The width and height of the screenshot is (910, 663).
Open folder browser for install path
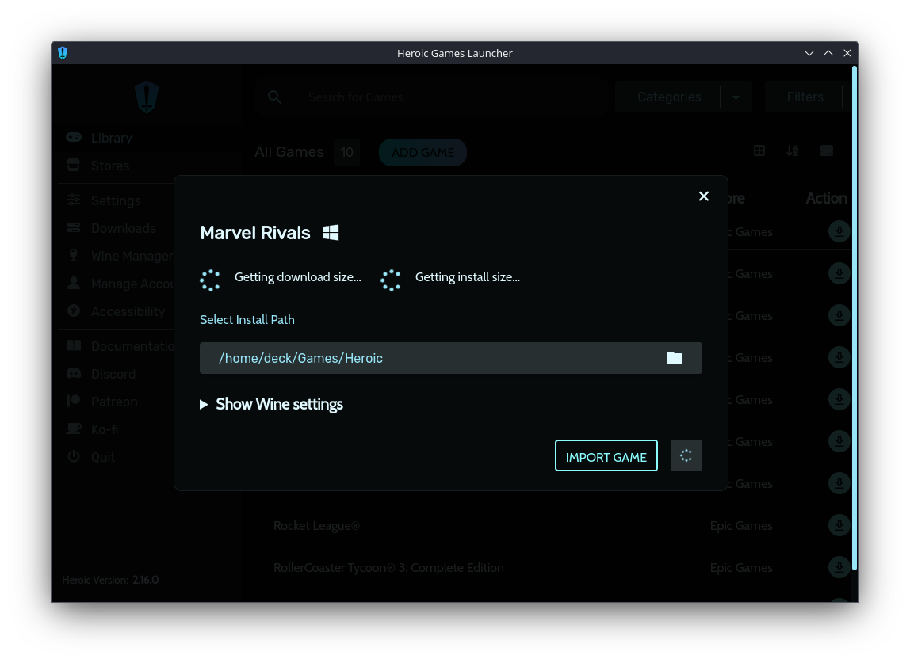pyautogui.click(x=674, y=358)
